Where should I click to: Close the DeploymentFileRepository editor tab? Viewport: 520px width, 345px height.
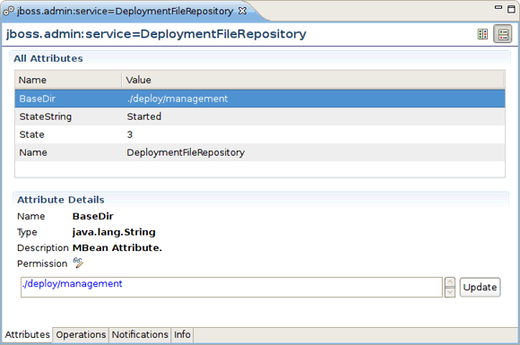pyautogui.click(x=242, y=11)
